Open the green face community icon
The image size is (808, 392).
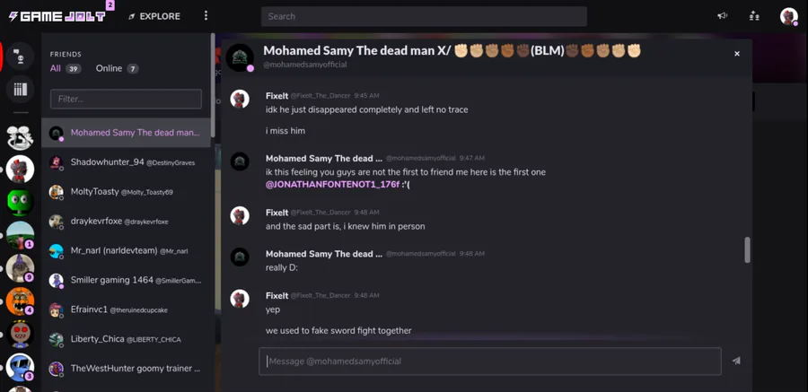(x=20, y=202)
